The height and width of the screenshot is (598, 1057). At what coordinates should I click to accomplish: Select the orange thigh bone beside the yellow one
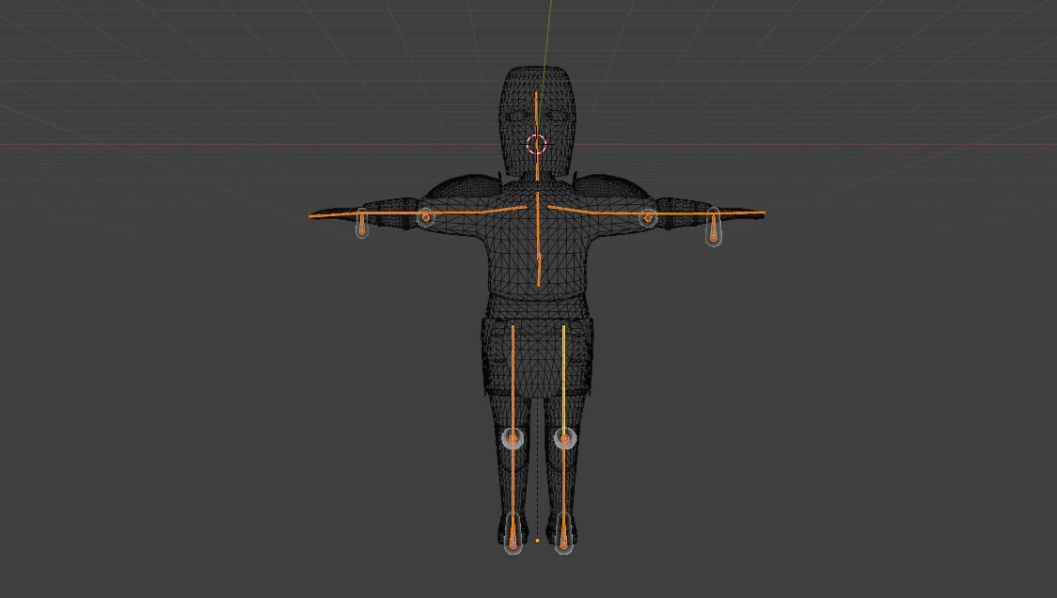pos(513,380)
